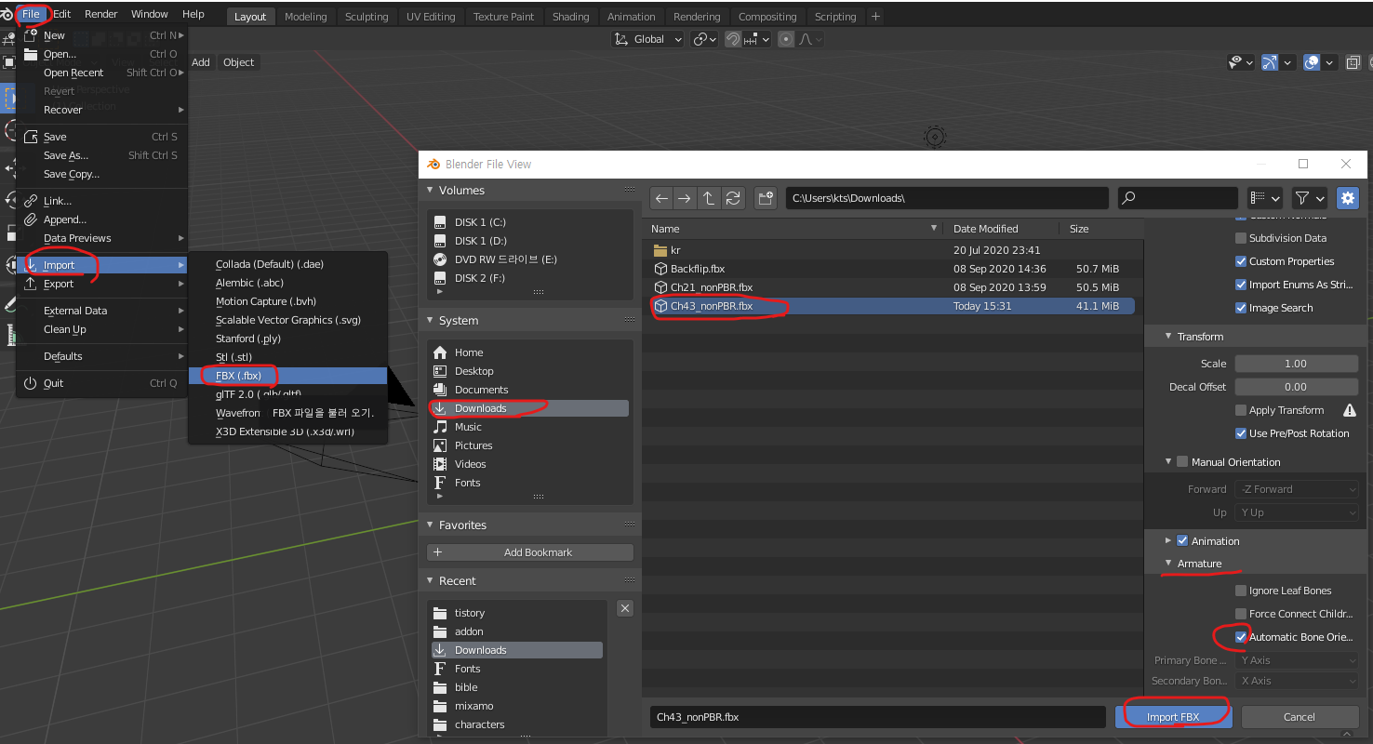Toggle Animation import checkbox
Image resolution: width=1373 pixels, height=744 pixels.
click(x=1182, y=540)
